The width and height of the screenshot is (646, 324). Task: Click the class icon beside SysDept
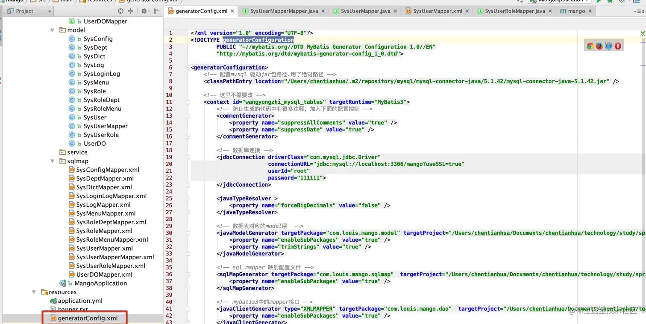point(72,47)
